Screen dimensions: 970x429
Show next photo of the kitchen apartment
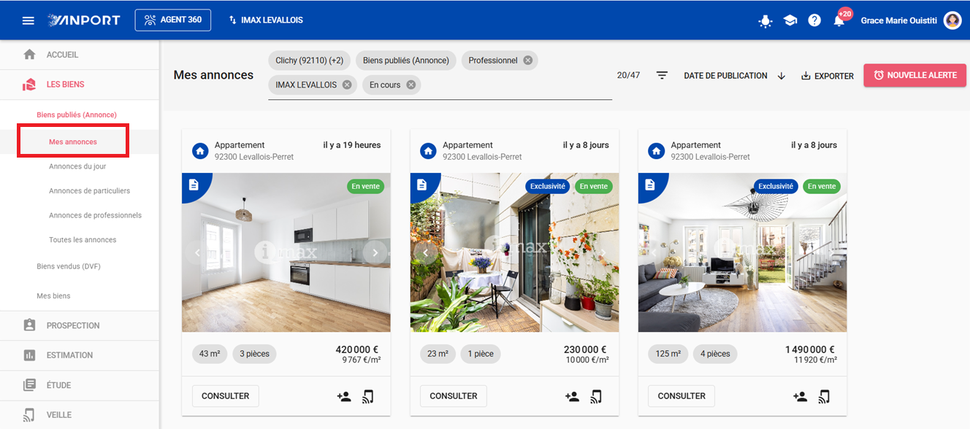[x=375, y=252]
